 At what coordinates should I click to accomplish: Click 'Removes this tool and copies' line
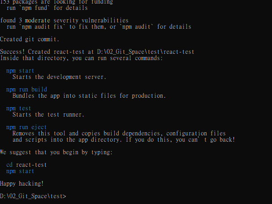[x=119, y=134]
